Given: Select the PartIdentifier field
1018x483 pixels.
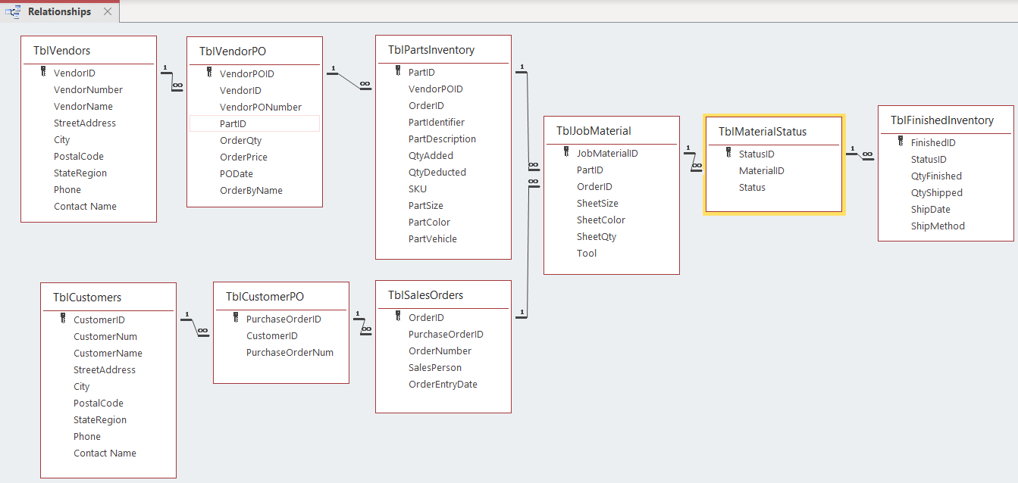Looking at the screenshot, I should (x=437, y=122).
